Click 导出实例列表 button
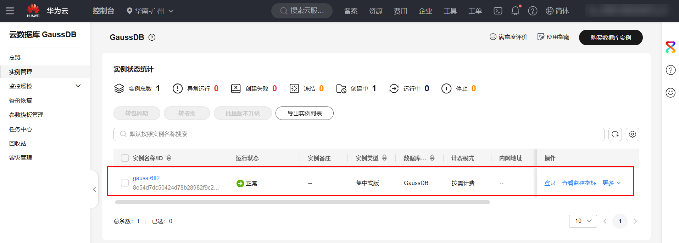This screenshot has width=679, height=243. pyautogui.click(x=304, y=113)
